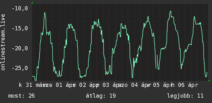Click the onlinestream.live vertical axis title
Viewport: 212px width, 103px height.
click(x=3, y=42)
